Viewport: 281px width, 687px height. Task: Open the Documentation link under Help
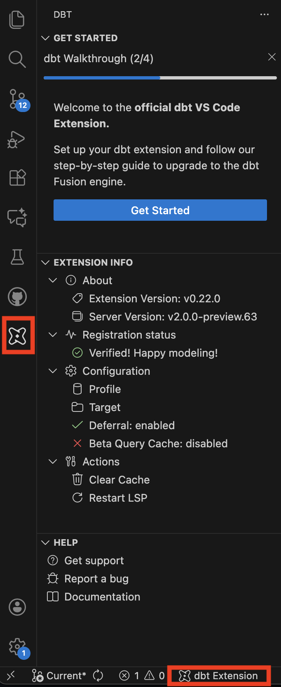pos(102,596)
